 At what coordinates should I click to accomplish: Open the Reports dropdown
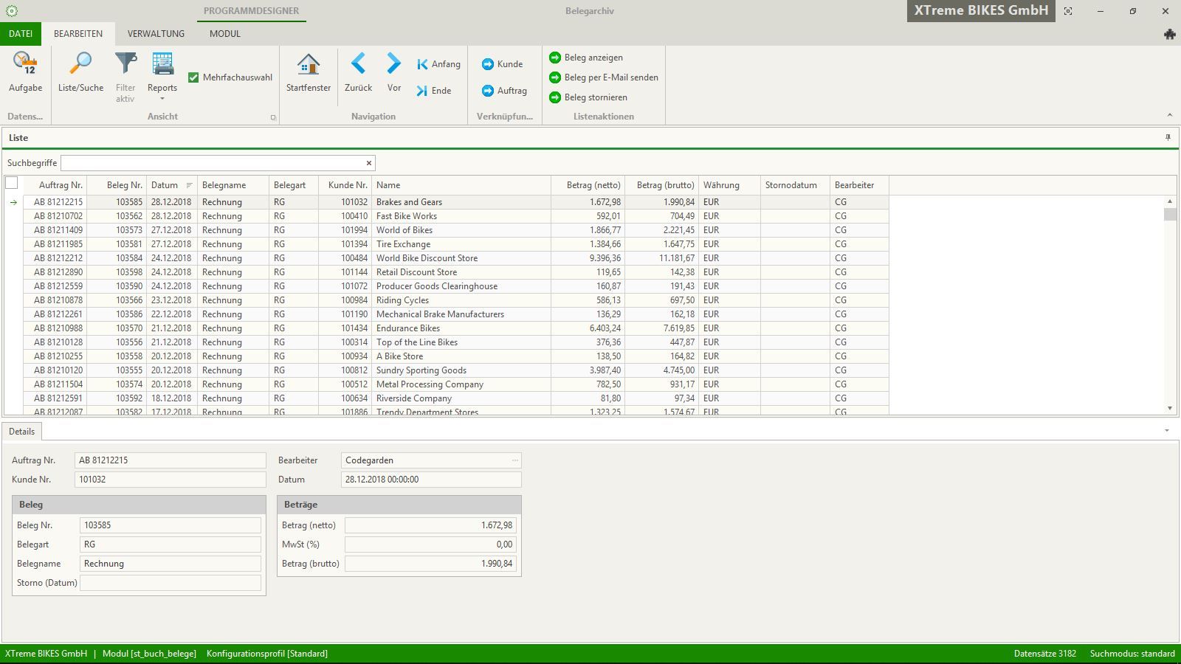tap(162, 89)
